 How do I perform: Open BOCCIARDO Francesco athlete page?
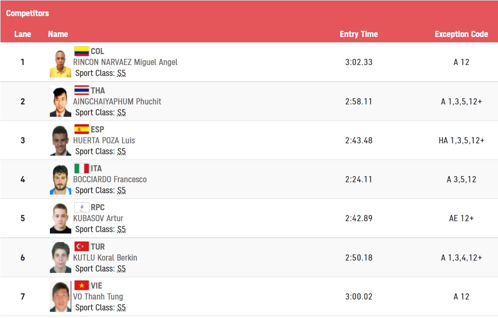(110, 179)
